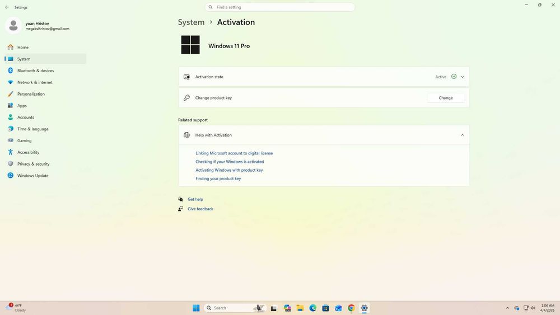Screen dimensions: 560x315
Task: Click the Activation state label
Action: tap(209, 77)
